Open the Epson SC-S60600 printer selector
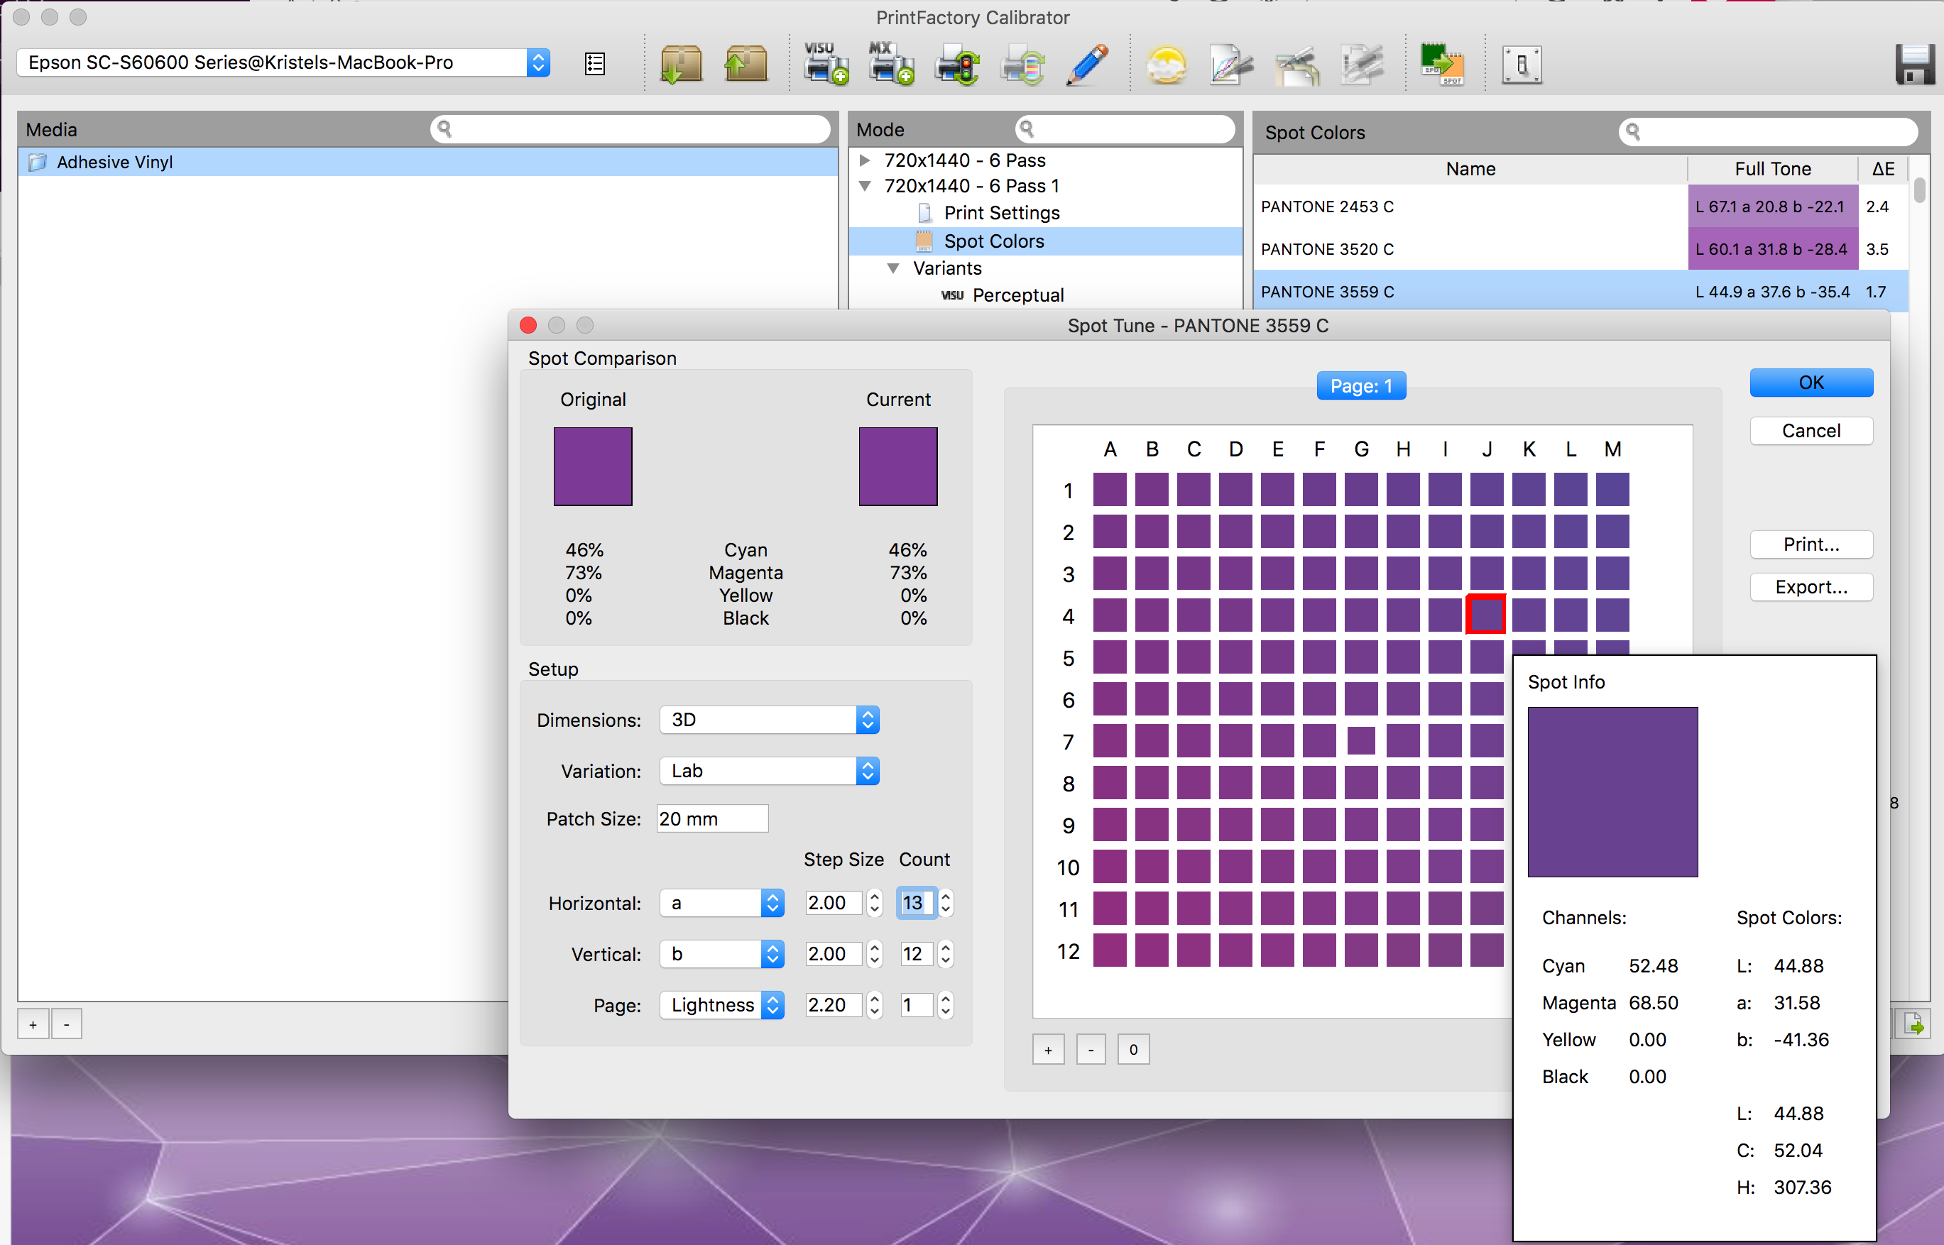This screenshot has width=1944, height=1245. pos(283,62)
